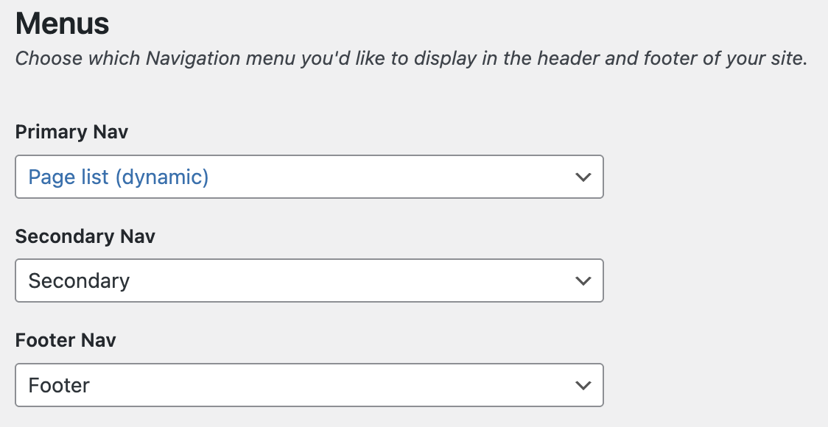Open the Primary Nav dropdown
The image size is (828, 427).
point(309,177)
